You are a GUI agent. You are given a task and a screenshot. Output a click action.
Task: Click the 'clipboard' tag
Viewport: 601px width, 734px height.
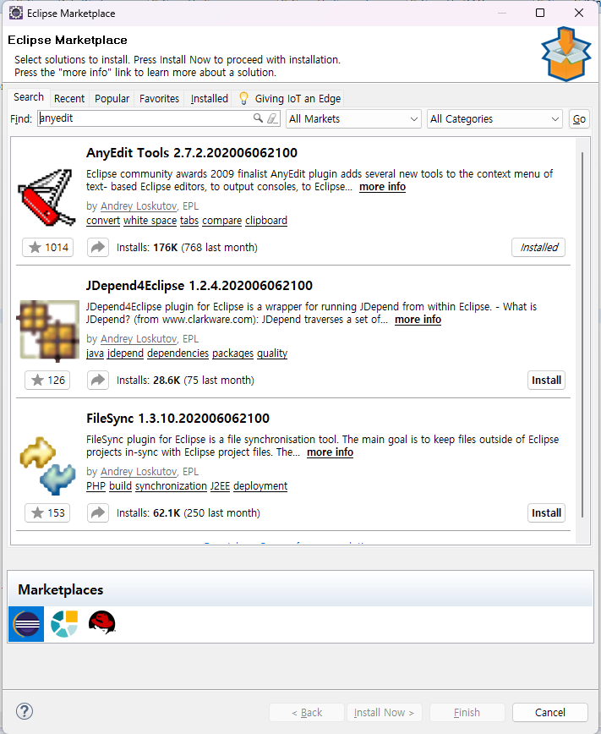266,221
